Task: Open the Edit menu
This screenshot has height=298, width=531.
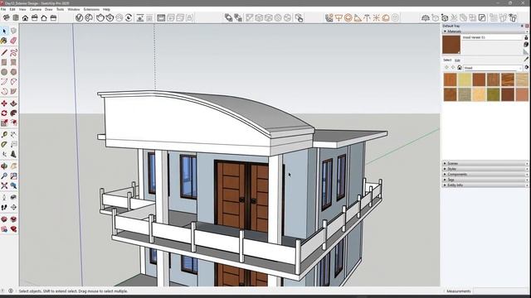Action: [12, 9]
